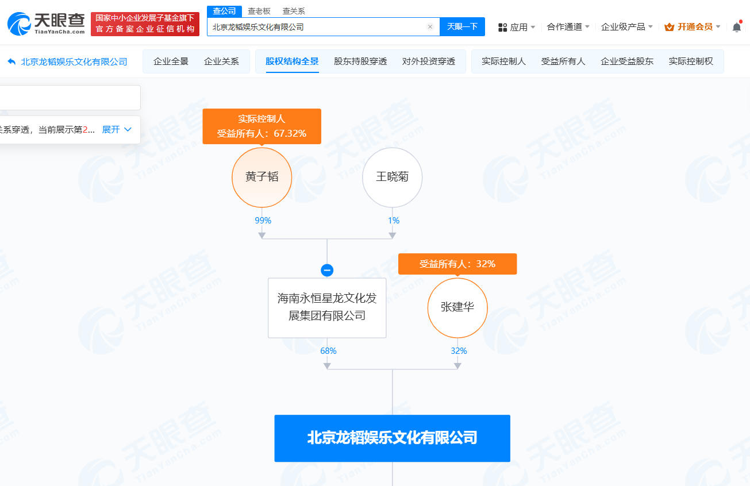Select the 实际控制人 button

tap(502, 61)
